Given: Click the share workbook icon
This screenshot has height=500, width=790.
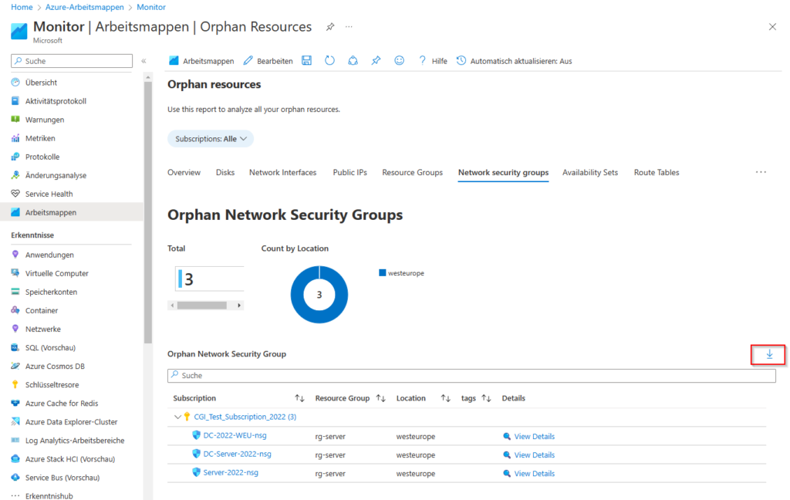Looking at the screenshot, I should pyautogui.click(x=353, y=60).
